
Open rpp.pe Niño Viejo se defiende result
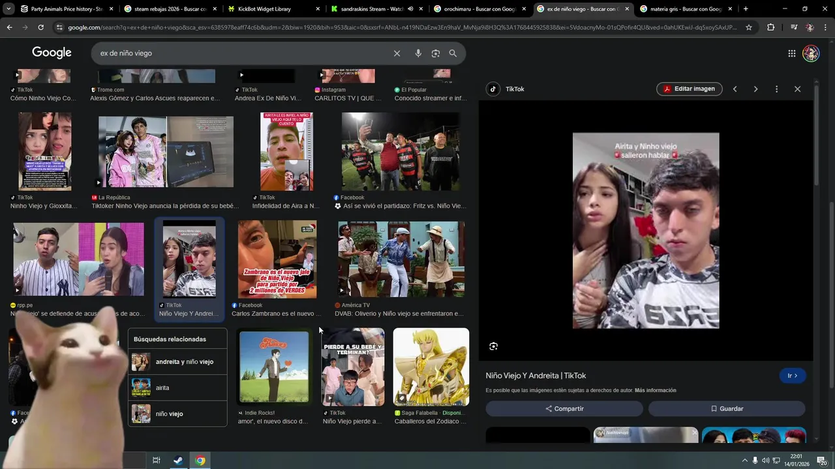pyautogui.click(x=78, y=259)
